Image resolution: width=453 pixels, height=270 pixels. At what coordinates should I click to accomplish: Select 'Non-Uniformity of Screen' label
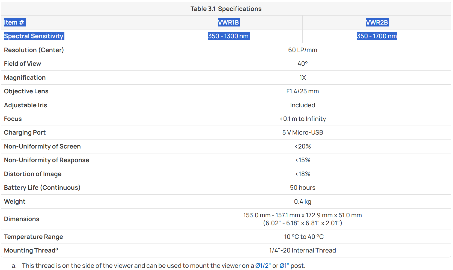click(x=42, y=146)
